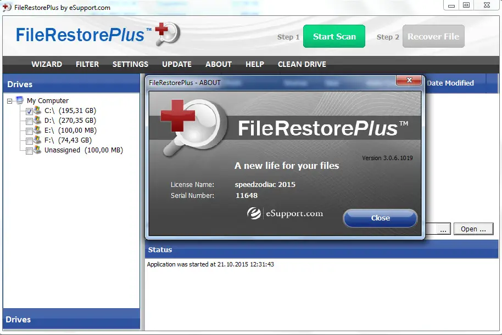
Task: Click the Unassigned drive icon
Action: pos(37,150)
